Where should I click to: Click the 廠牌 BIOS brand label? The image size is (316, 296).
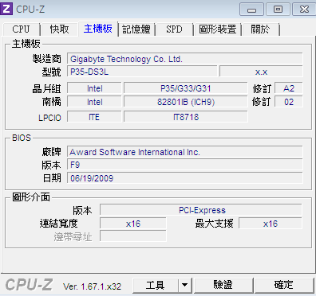pyautogui.click(x=51, y=152)
